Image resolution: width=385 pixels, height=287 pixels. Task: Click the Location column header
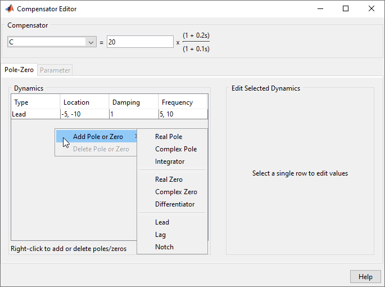(x=84, y=102)
